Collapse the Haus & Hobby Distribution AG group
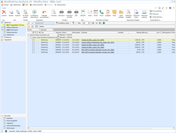 click(28, 35)
